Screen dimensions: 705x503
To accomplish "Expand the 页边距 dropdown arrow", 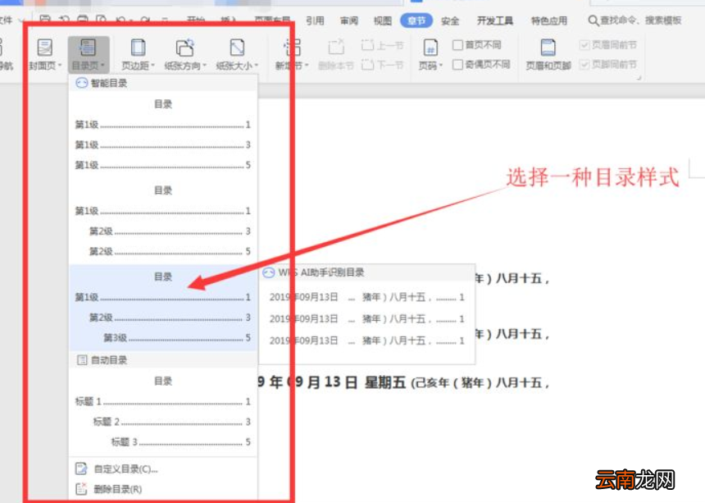I will pos(152,66).
